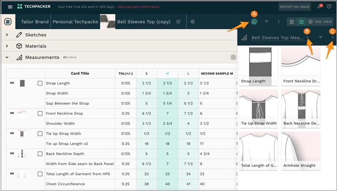The image size is (337, 191).
Task: Click the Measurements ruler icon
Action: click(x=19, y=58)
